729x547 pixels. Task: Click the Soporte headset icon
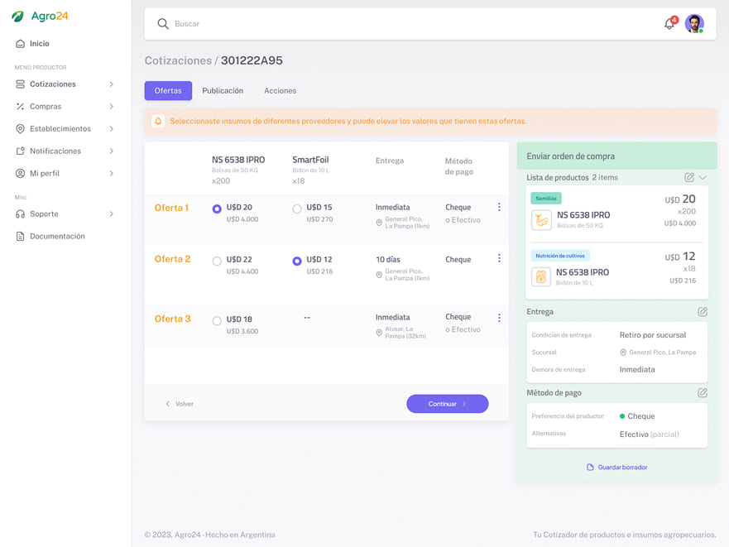point(20,214)
